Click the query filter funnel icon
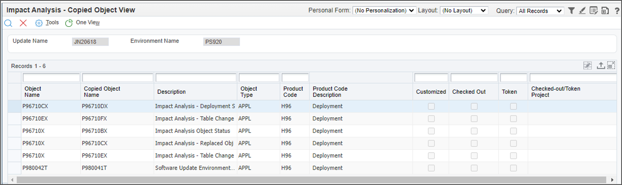 (x=571, y=11)
